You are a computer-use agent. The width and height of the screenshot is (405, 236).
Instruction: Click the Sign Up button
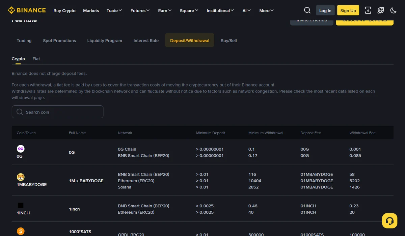click(x=348, y=10)
